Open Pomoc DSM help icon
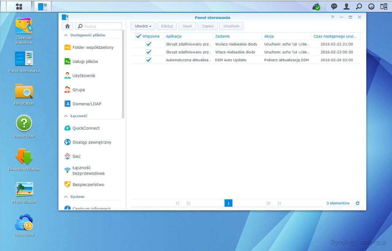 [x=24, y=126]
